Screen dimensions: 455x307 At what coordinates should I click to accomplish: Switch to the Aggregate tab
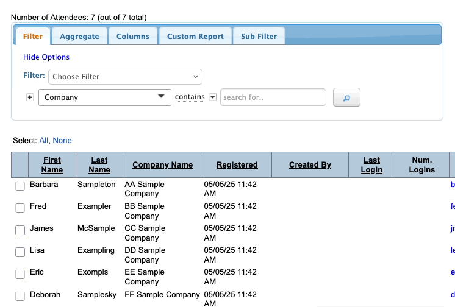pyautogui.click(x=79, y=37)
